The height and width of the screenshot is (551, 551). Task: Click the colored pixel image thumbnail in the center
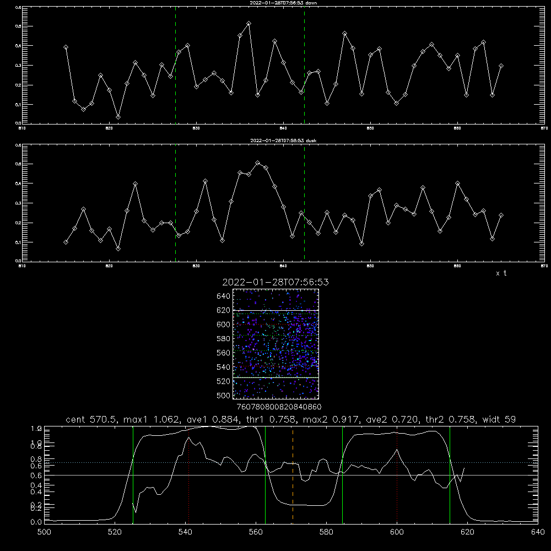(x=275, y=344)
